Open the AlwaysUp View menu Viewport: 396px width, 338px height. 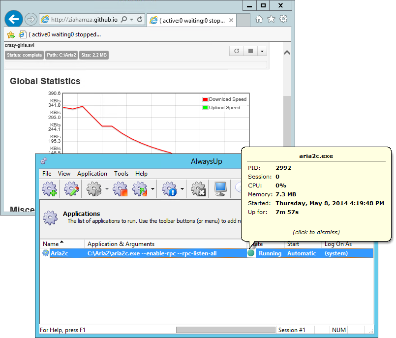64,174
